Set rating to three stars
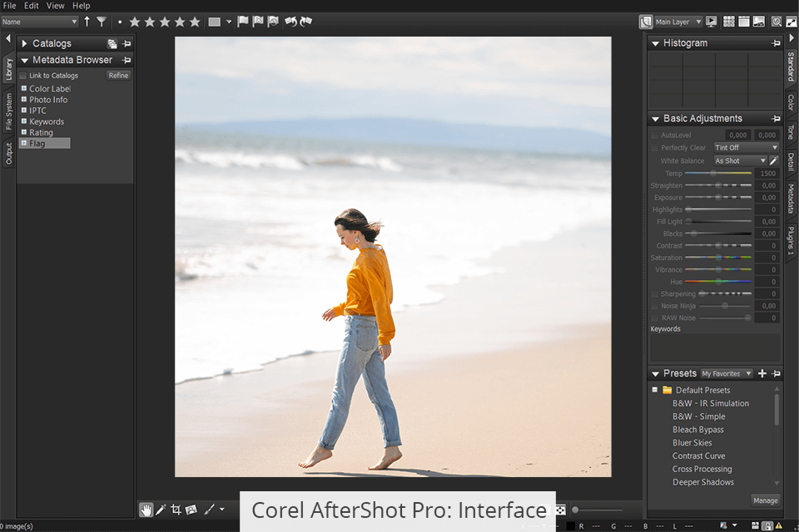This screenshot has width=799, height=532. click(165, 22)
